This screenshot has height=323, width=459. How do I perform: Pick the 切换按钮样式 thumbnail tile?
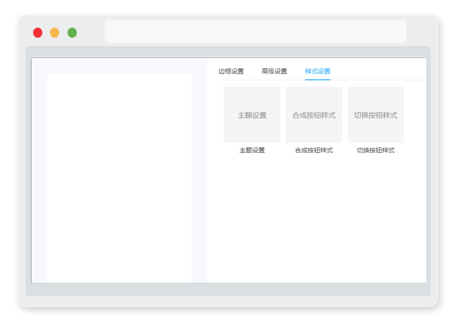coord(376,115)
